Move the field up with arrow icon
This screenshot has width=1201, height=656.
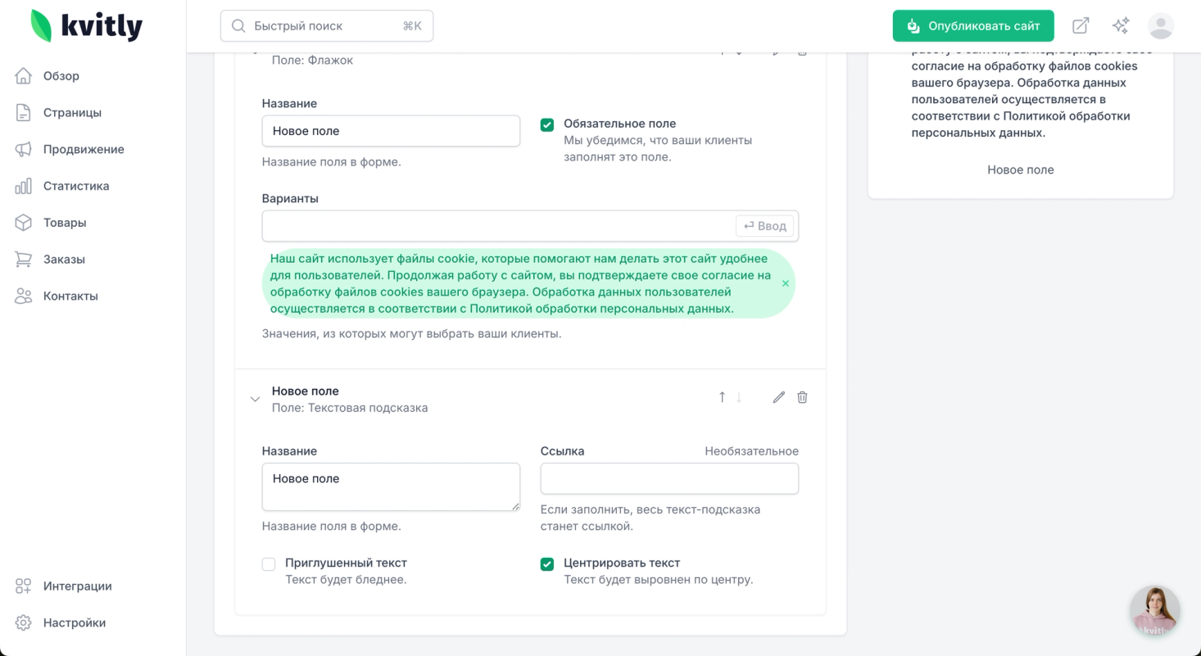pos(722,397)
